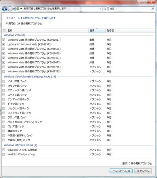The image size is (157, 178).
Task: Collapse the Windows Vista (8) group
Action: coord(14,35)
